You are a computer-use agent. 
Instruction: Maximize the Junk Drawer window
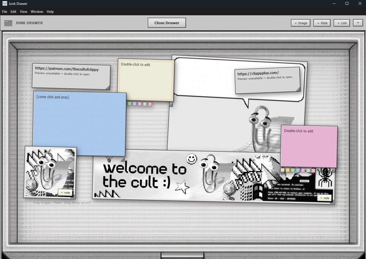click(347, 3)
